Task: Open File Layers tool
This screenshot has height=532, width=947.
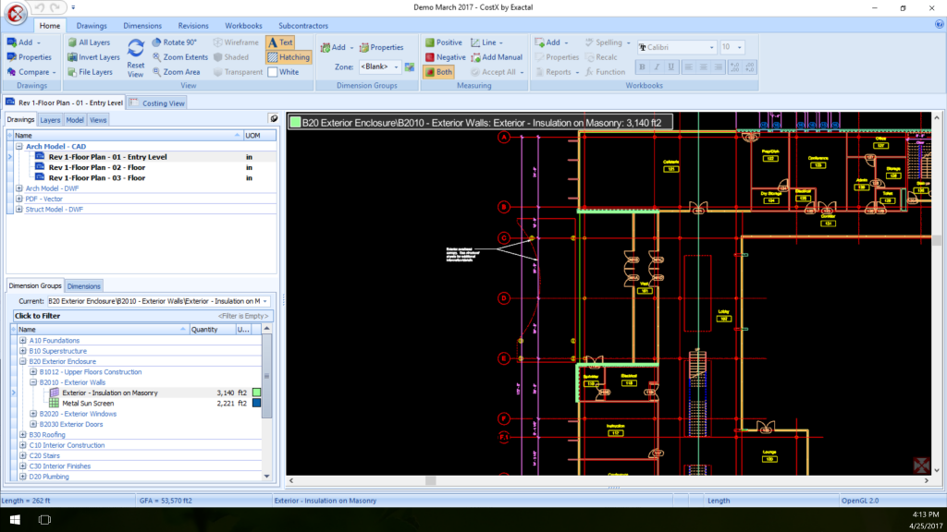Action: [90, 72]
